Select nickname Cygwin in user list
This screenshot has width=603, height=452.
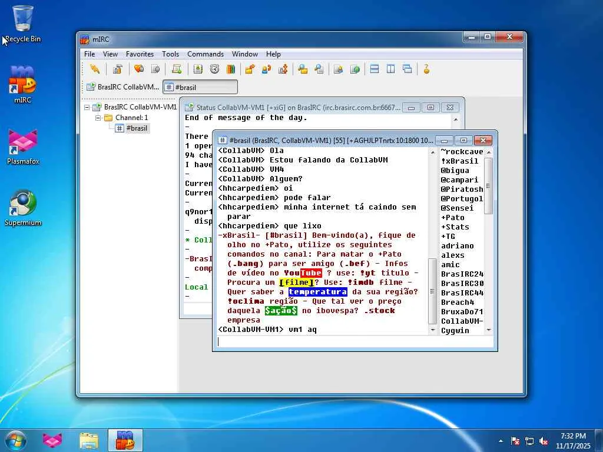tap(455, 331)
